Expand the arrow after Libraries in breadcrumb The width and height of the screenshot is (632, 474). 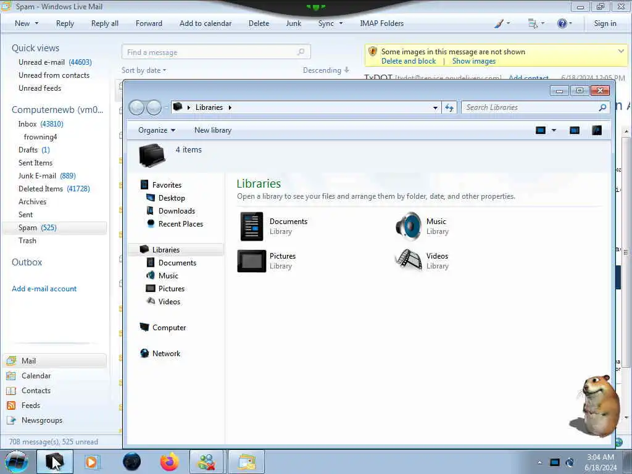230,107
